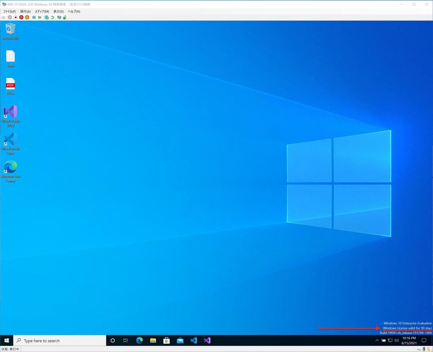Viewport: 433px width, 352px height.
Task: Click the show desktop strip after notifications
Action: [x=432, y=340]
